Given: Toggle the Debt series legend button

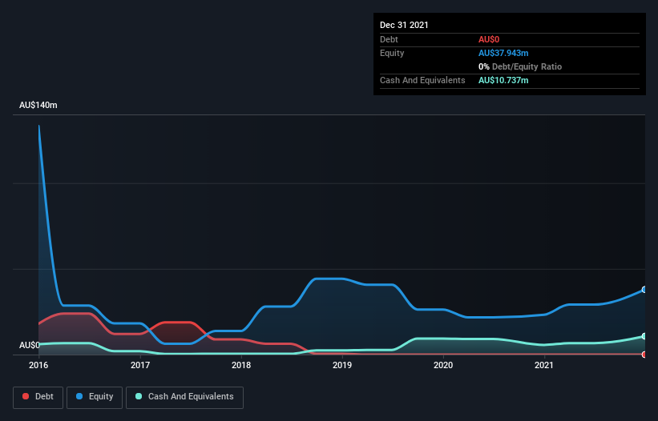Looking at the screenshot, I should [38, 397].
